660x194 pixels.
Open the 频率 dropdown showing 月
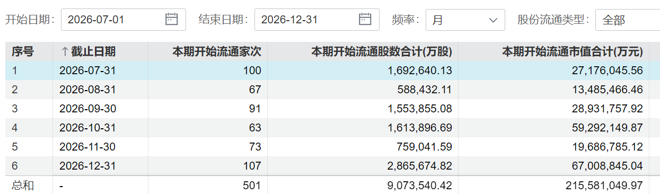tap(465, 20)
